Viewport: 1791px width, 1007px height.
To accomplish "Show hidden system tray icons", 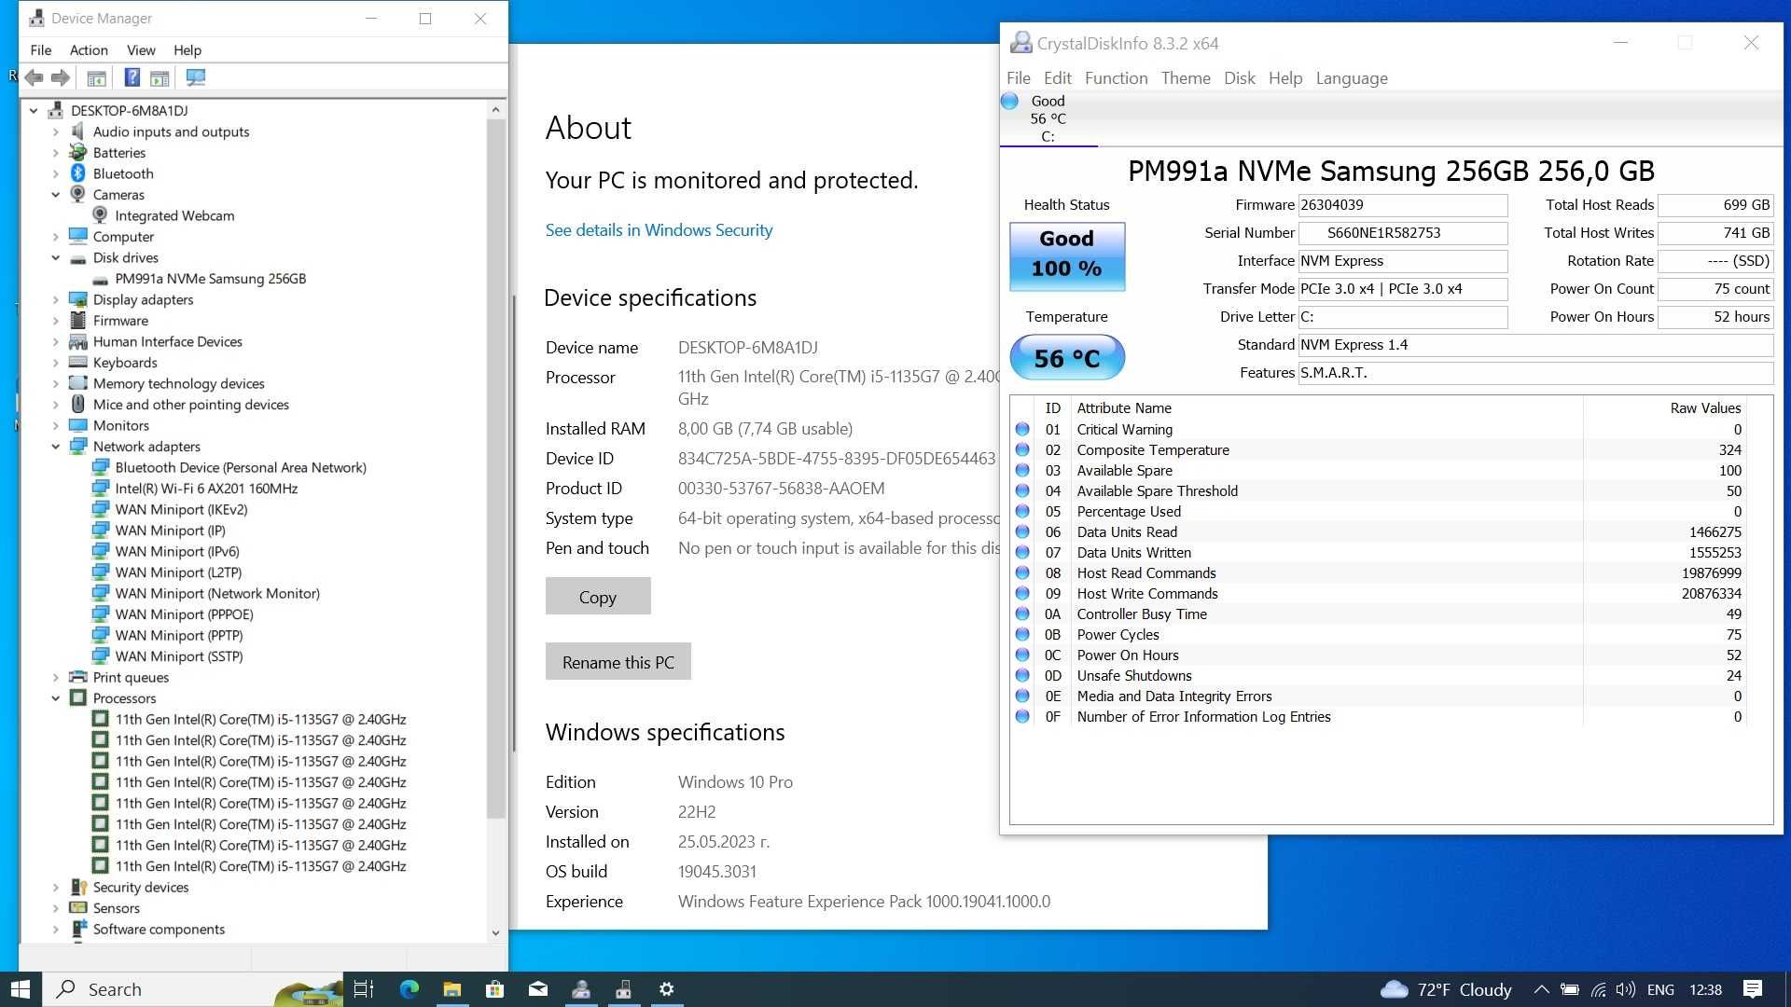I will click(x=1541, y=989).
